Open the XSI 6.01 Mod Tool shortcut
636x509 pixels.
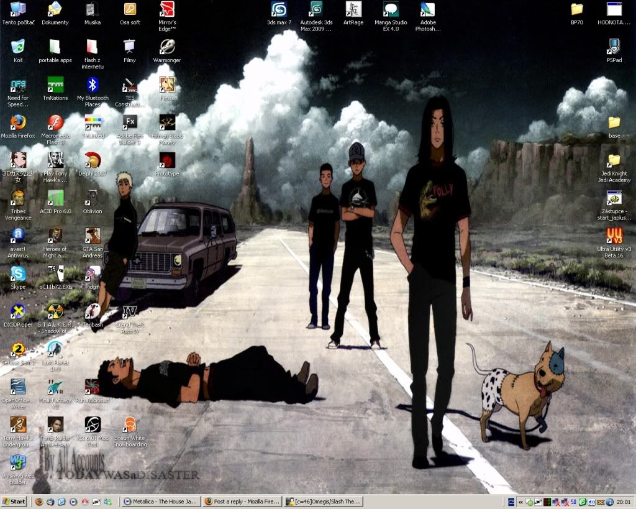click(x=93, y=433)
